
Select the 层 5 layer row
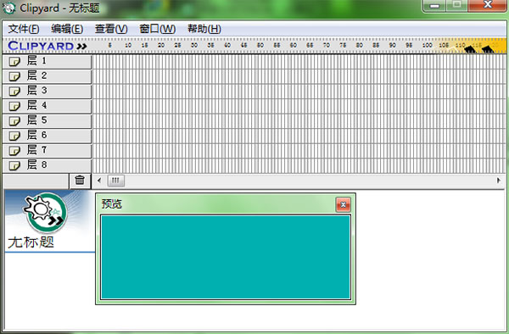[47, 121]
